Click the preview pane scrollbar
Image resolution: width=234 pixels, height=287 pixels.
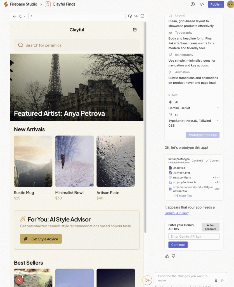145,127
